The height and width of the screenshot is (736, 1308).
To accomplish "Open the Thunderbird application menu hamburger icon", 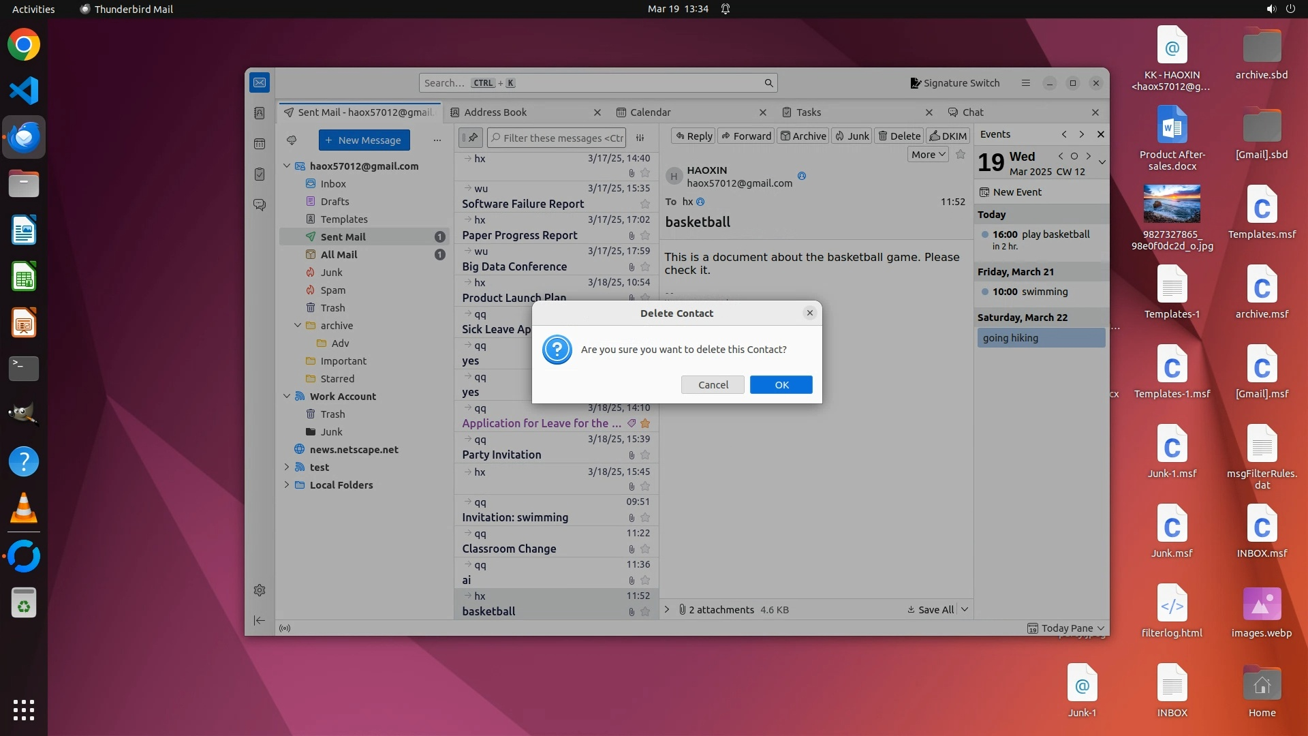I will 1025,83.
